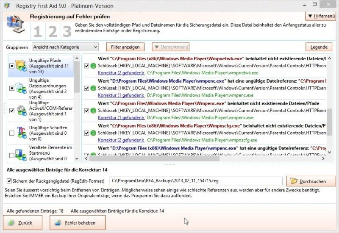Uncheck the C:\Program Files Wmpenc.exe entry checkbox
This screenshot has width=339, height=233.
87,111
